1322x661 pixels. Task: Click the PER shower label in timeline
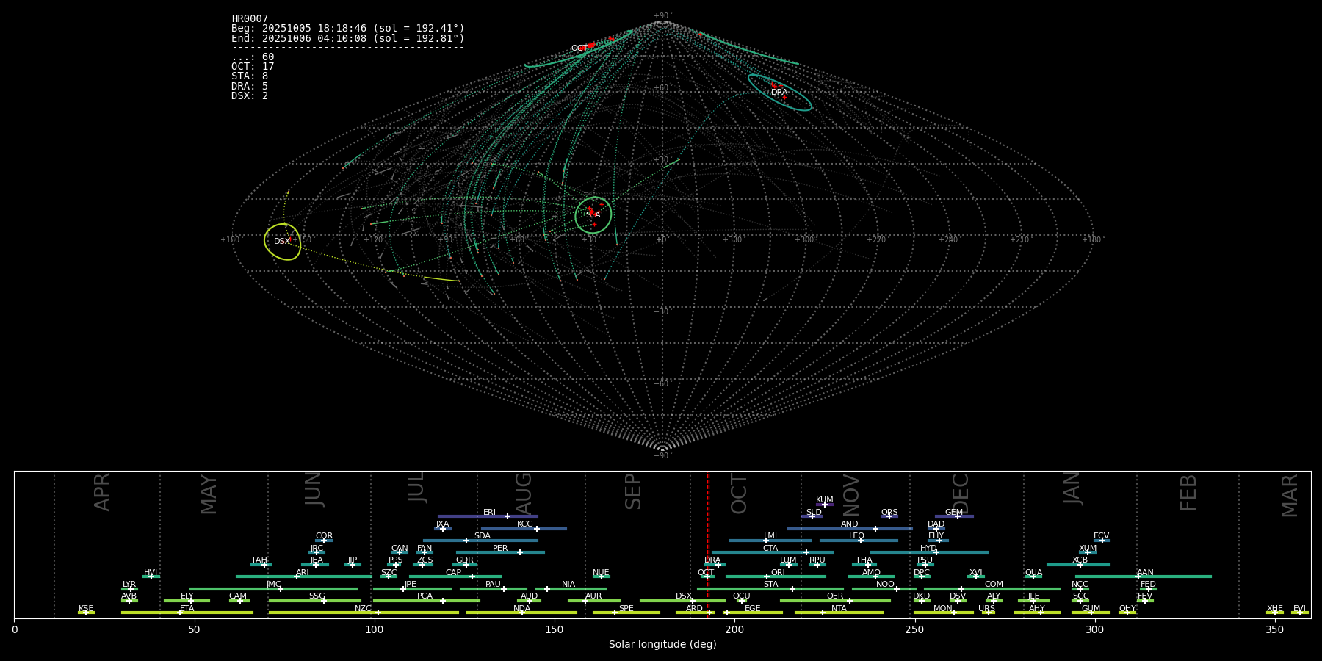pos(500,549)
